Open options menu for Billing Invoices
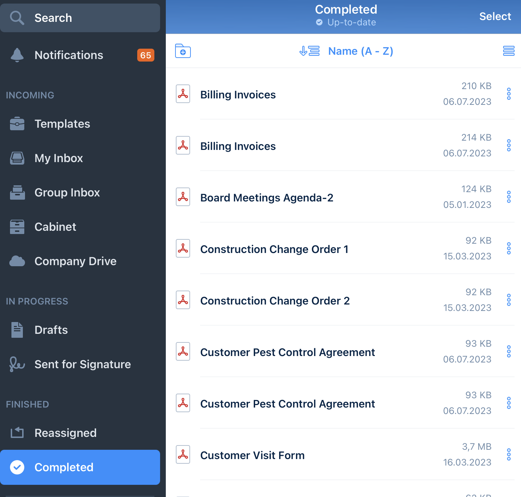The width and height of the screenshot is (521, 497). coord(508,94)
